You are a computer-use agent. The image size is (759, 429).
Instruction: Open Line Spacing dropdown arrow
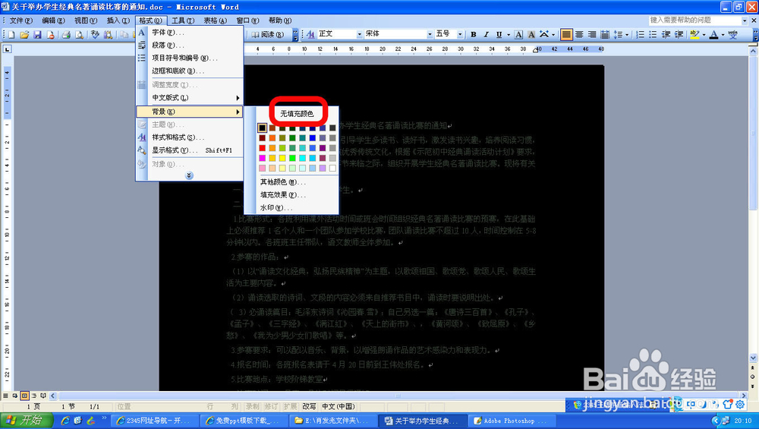coord(627,34)
